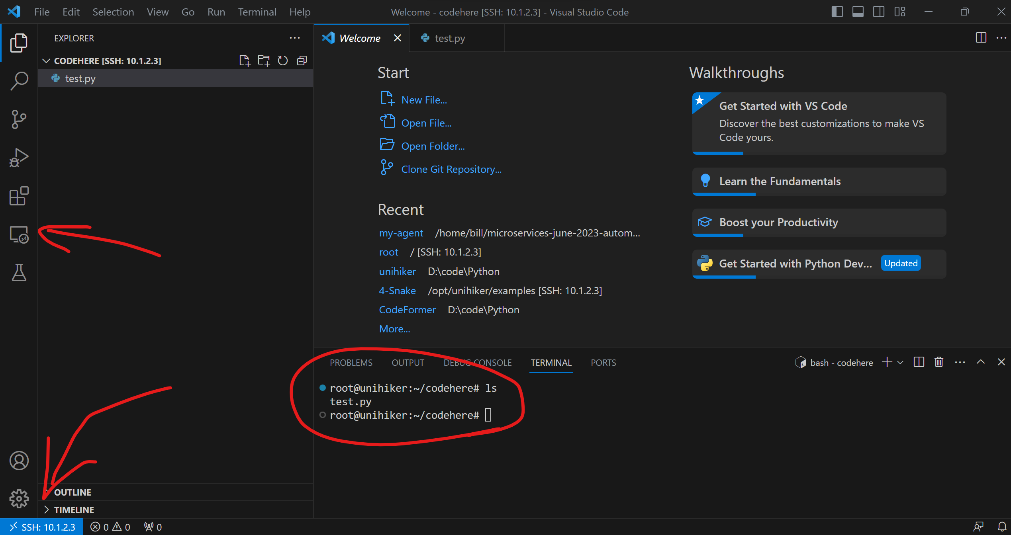The height and width of the screenshot is (535, 1011).
Task: Kill terminal with trash icon
Action: [x=939, y=362]
